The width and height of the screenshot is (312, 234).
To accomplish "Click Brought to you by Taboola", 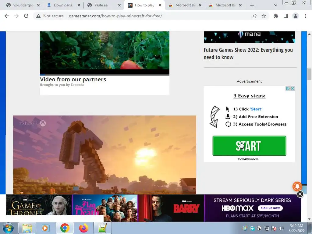I will tap(62, 85).
